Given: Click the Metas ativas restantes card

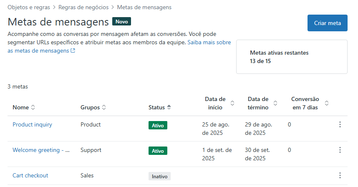Looking at the screenshot, I should click(292, 57).
